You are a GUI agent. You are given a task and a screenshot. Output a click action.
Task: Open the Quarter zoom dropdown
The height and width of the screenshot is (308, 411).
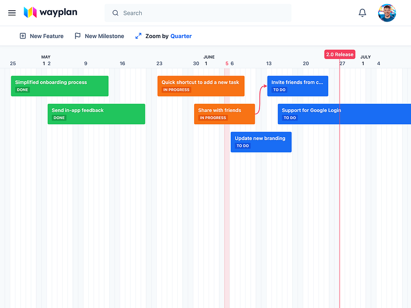(181, 36)
